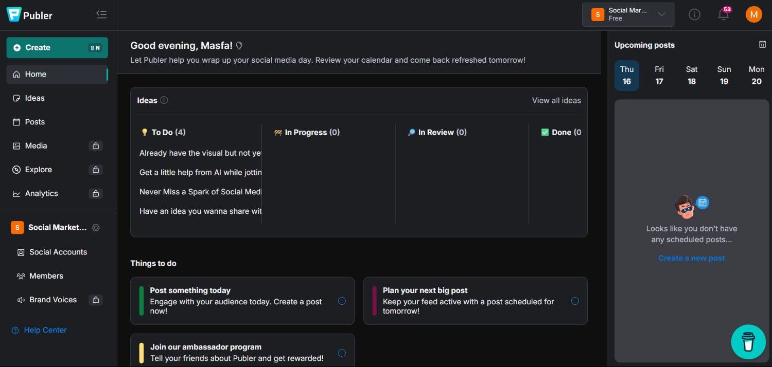Open the 'Post something today' card

point(242,301)
